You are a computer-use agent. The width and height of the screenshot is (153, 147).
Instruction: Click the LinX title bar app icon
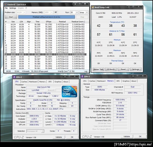[6, 5]
